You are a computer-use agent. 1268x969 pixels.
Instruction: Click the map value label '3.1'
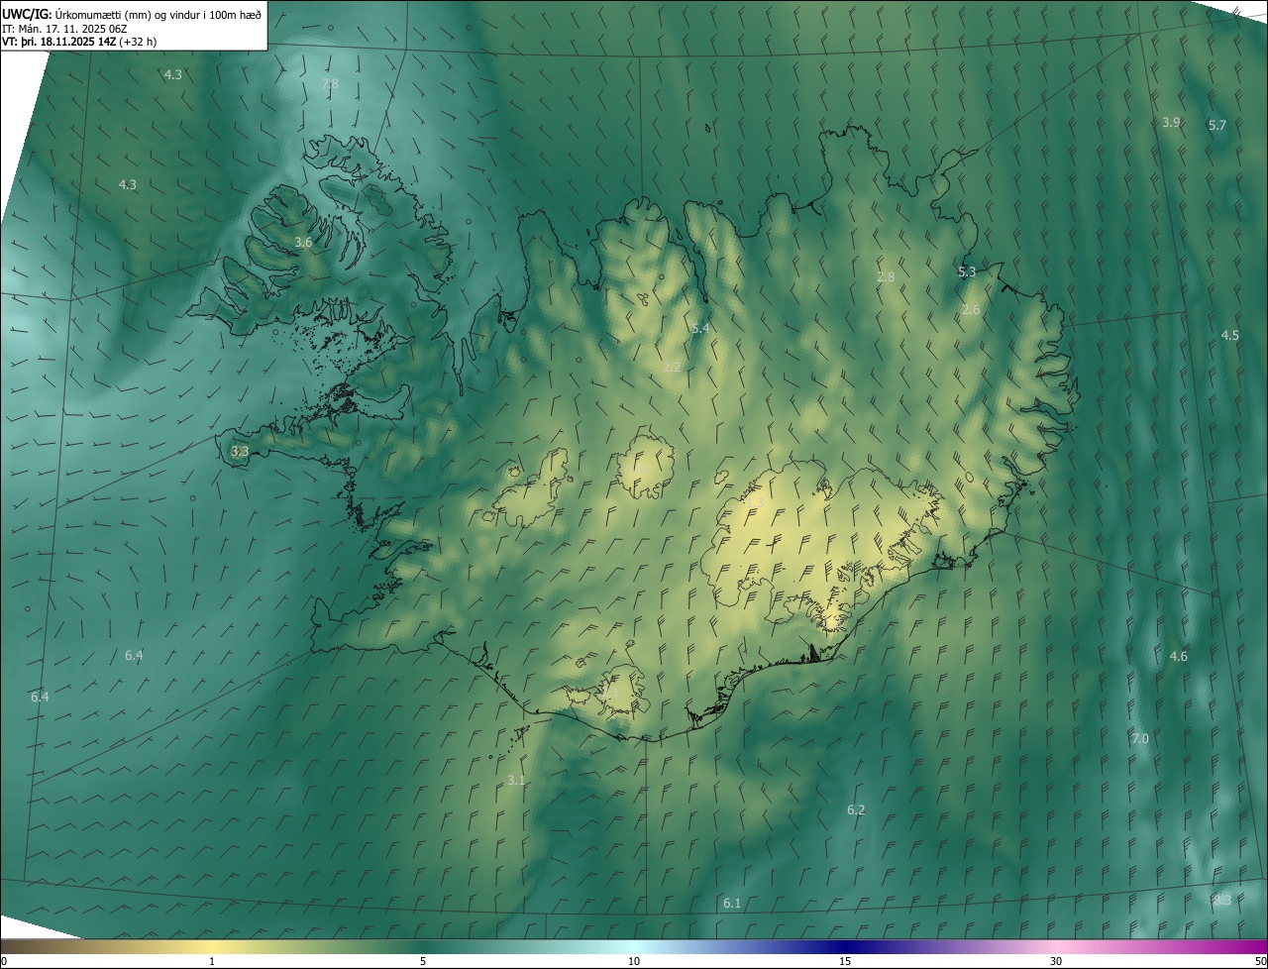pos(516,780)
